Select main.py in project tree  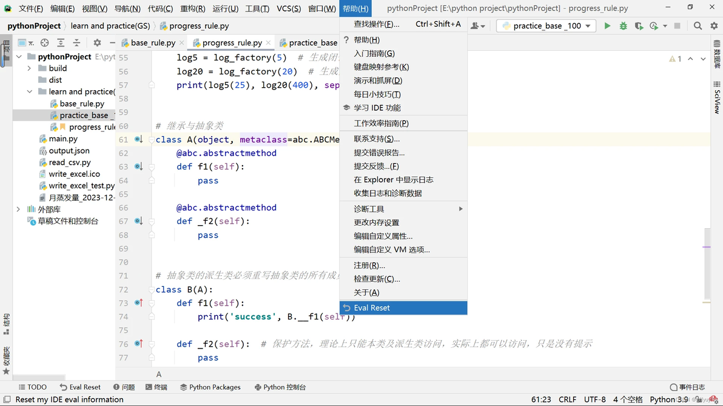pyautogui.click(x=63, y=139)
